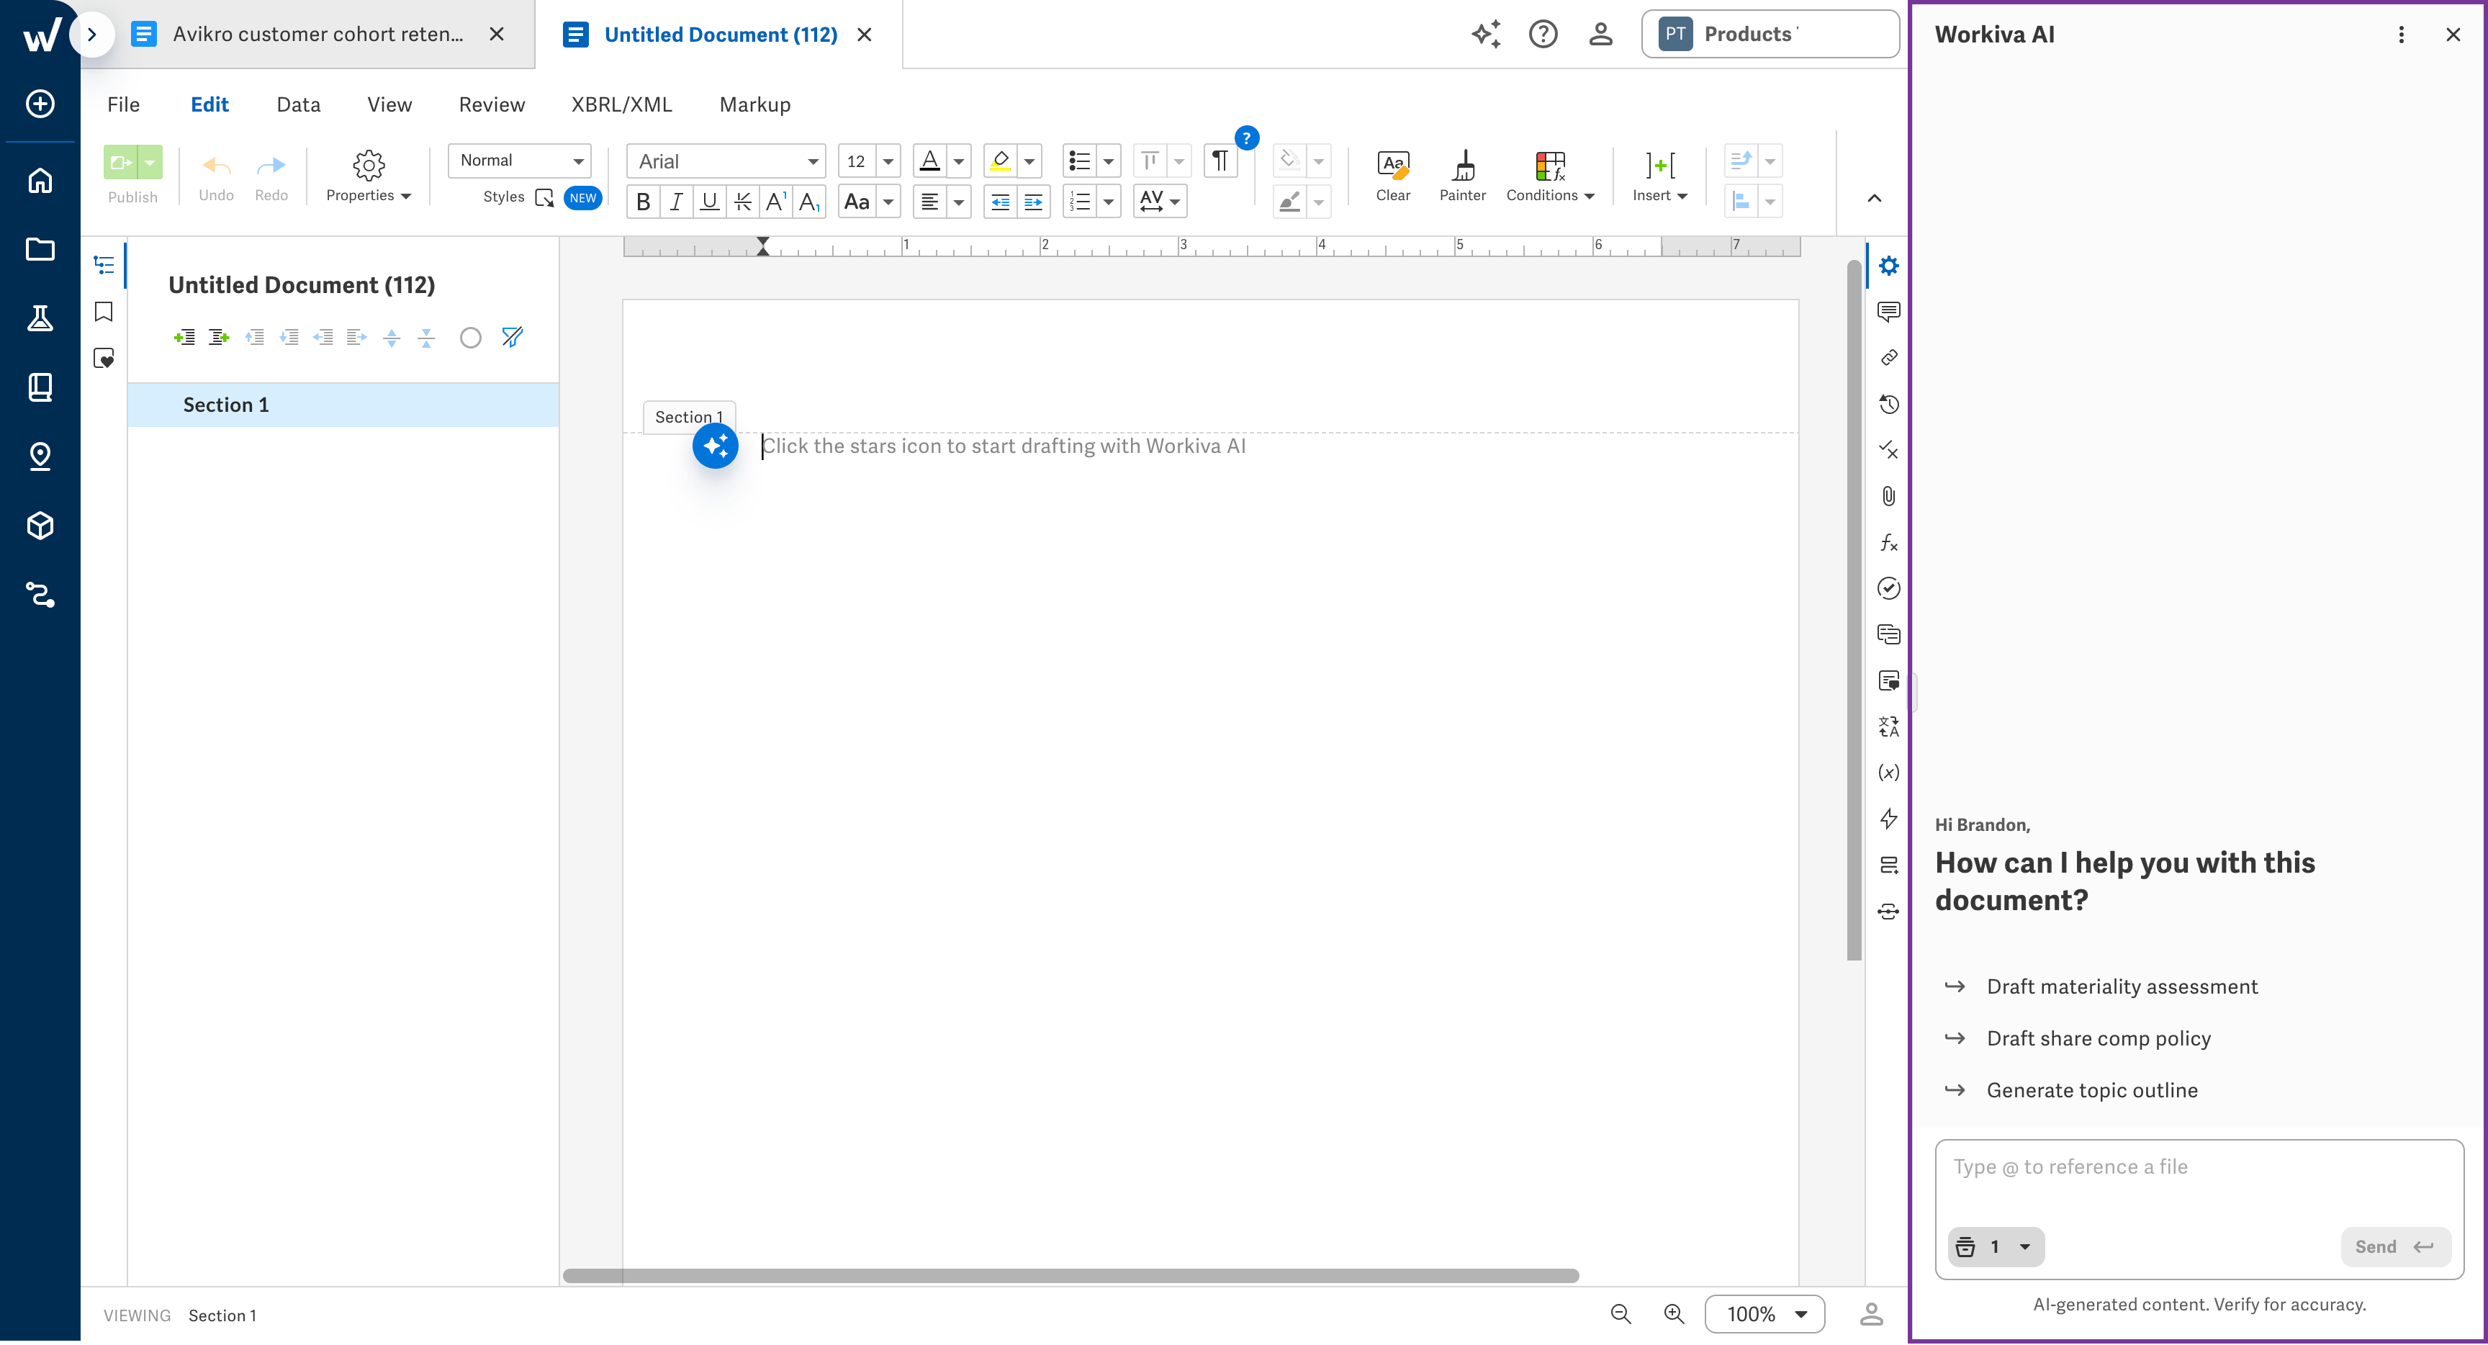Open the Data menu

[299, 104]
